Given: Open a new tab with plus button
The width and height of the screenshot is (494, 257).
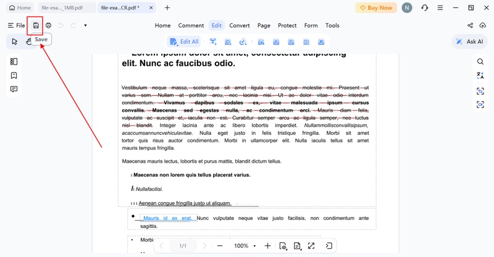Looking at the screenshot, I should [167, 8].
